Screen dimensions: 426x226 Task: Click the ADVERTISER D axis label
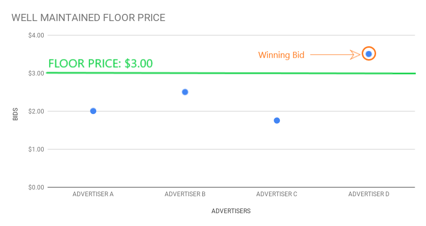click(x=369, y=194)
